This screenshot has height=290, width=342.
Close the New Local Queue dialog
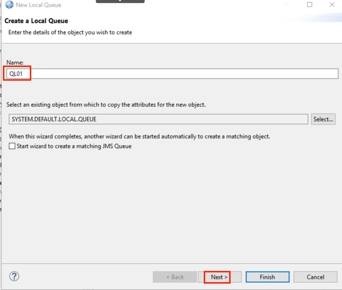[x=332, y=4]
